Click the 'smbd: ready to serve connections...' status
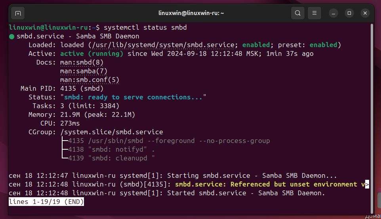Image resolution: width=381 pixels, height=219 pixels. pyautogui.click(x=133, y=97)
